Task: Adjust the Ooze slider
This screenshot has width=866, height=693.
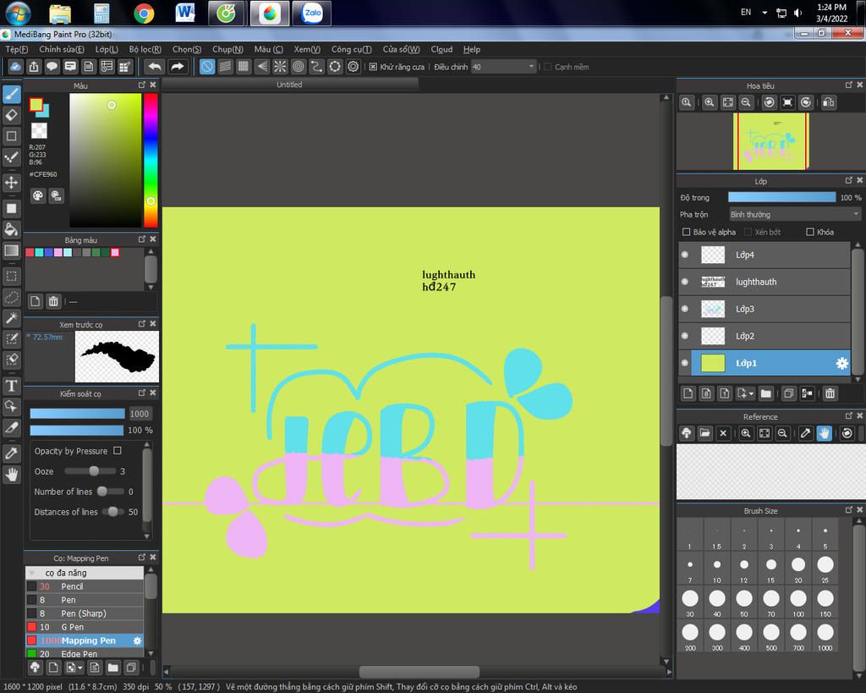Action: pos(90,471)
